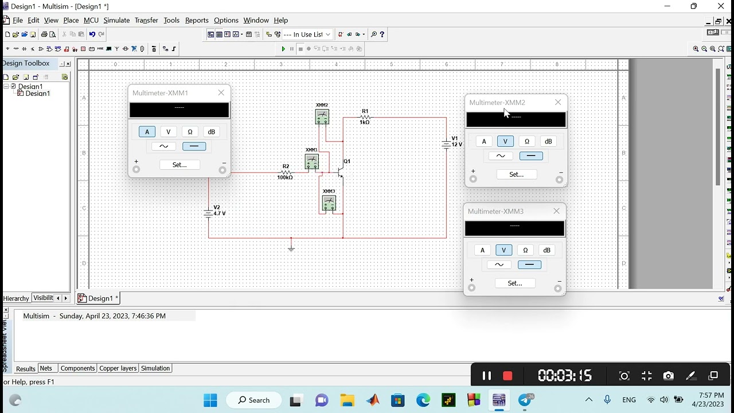Open the Place menu
This screenshot has width=734, height=413.
71,20
